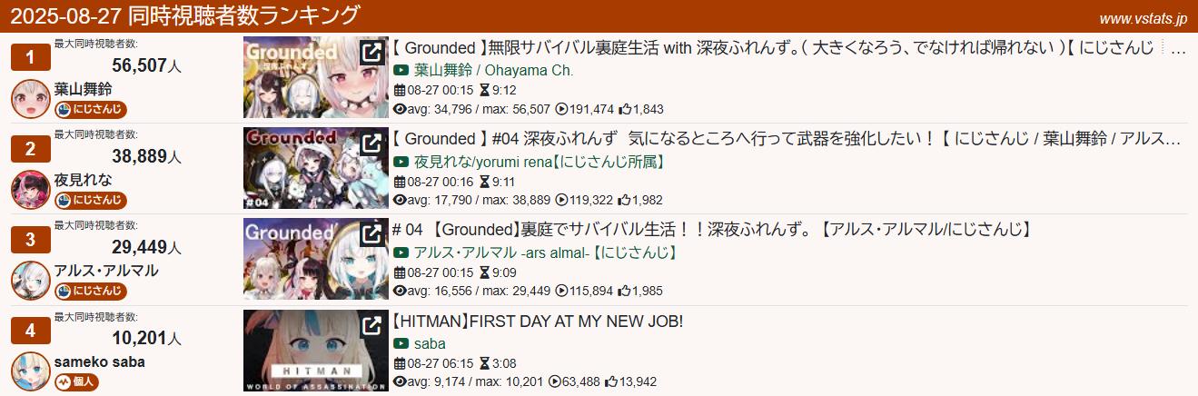Open external link icon on 夜見れな thumbnail

[x=371, y=143]
